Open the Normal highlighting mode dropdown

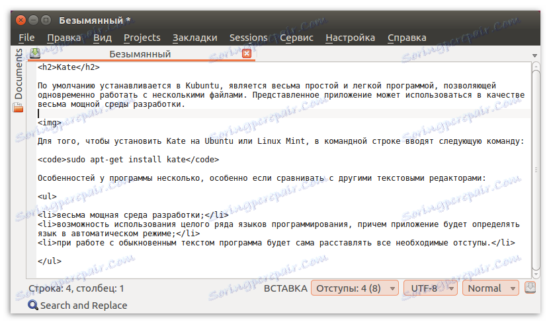[x=491, y=288]
